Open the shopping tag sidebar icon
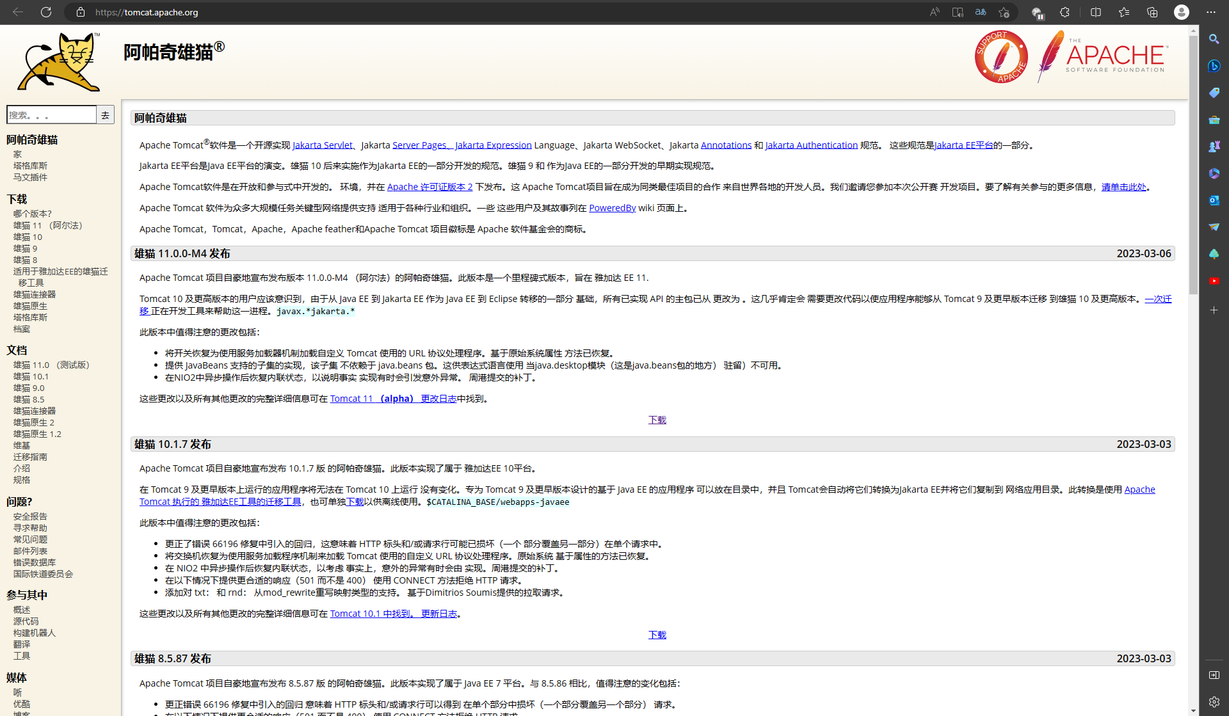1229x716 pixels. (x=1214, y=93)
